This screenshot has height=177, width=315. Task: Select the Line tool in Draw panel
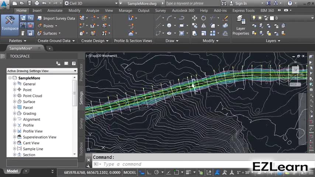158,18
